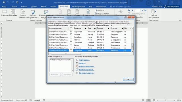Go to next record arrow
This screenshot has width=182, height=102.
142,10
